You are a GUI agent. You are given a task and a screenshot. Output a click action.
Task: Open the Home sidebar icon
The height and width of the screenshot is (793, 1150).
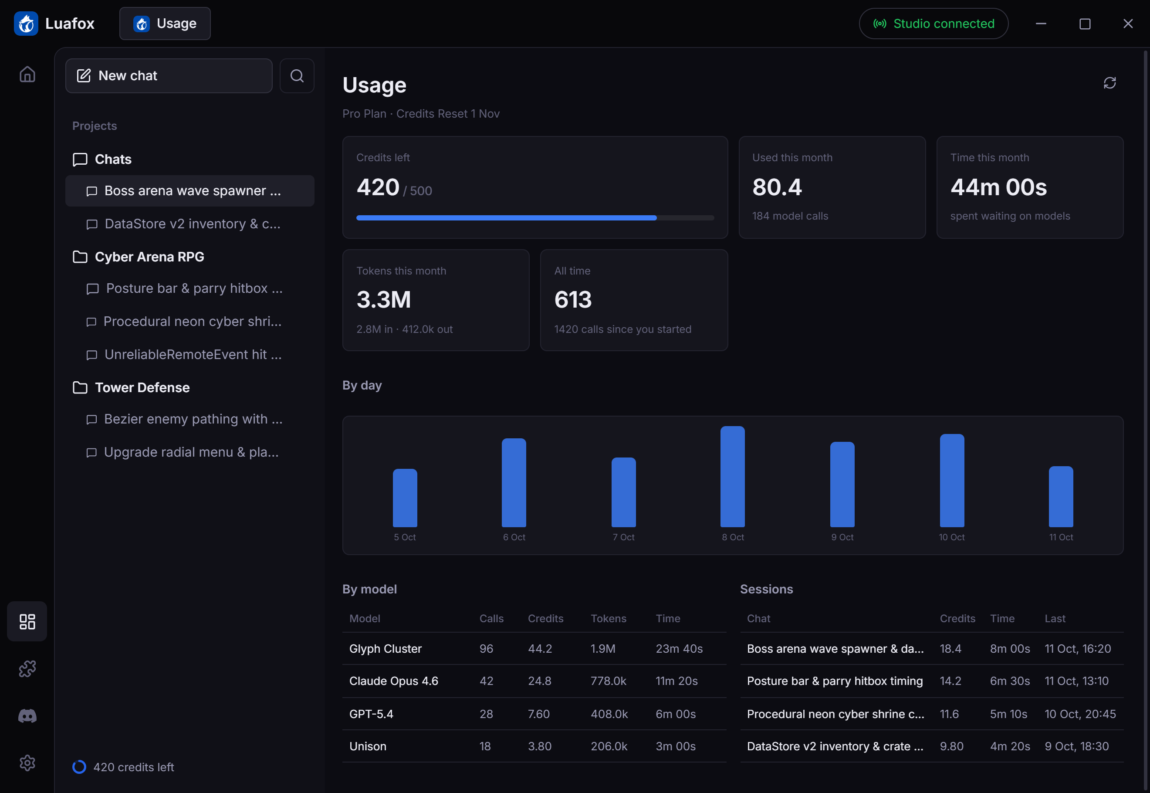27,75
